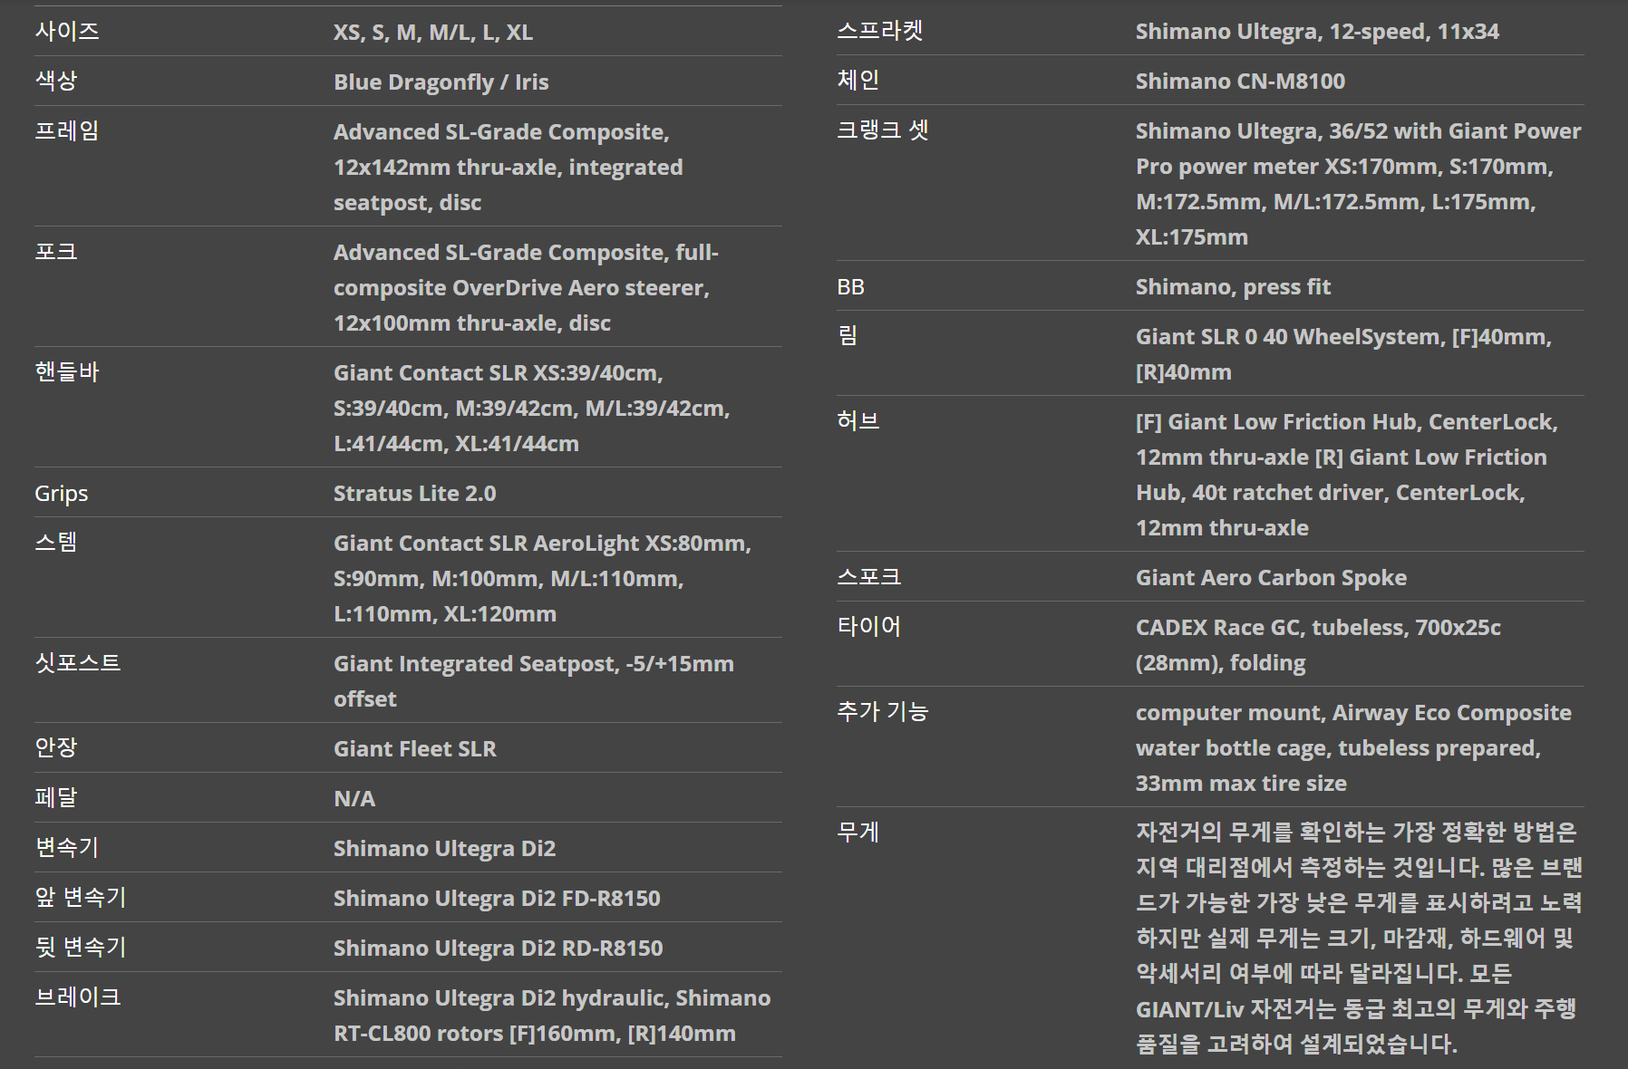
Task: Click the 추가 기능 label
Action: 883,712
